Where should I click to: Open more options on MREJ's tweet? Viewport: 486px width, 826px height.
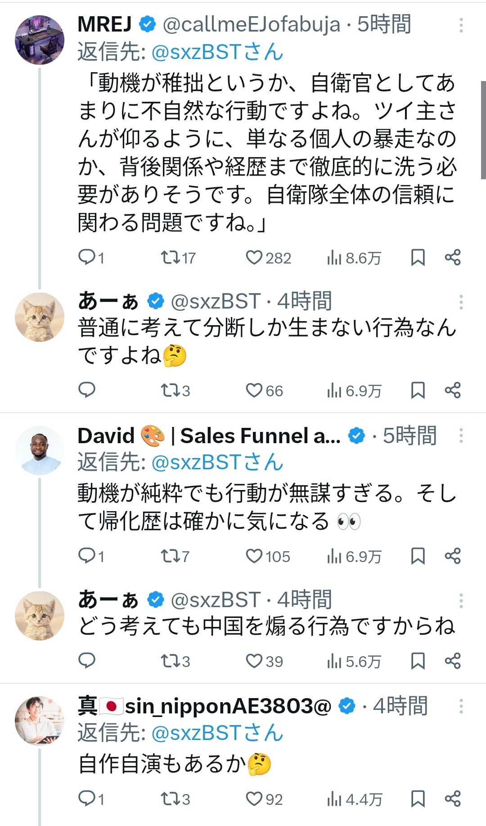point(461,25)
